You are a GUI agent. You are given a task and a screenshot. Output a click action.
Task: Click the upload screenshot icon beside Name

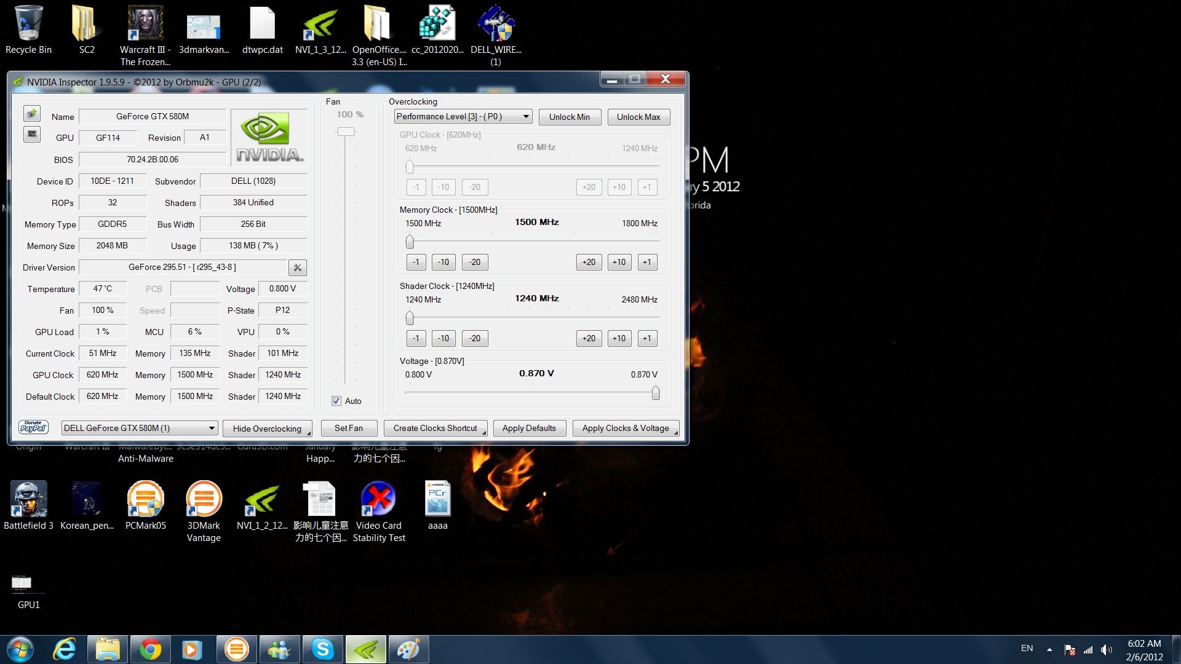click(x=32, y=114)
